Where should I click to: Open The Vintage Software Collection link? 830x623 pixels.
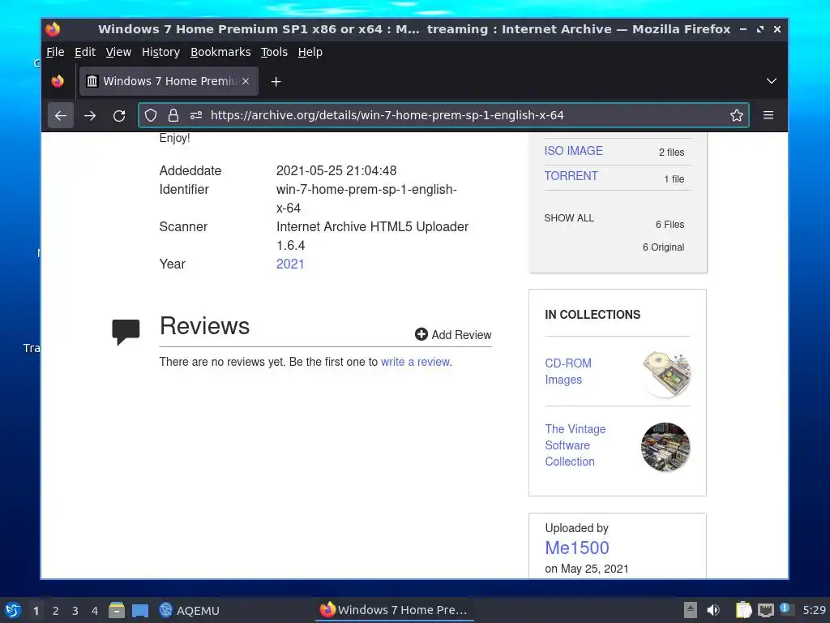[x=575, y=445]
